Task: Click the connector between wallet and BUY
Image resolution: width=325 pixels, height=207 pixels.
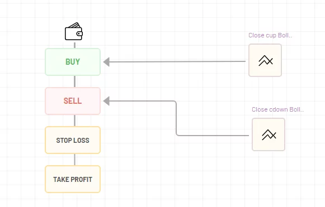Action: click(x=74, y=45)
